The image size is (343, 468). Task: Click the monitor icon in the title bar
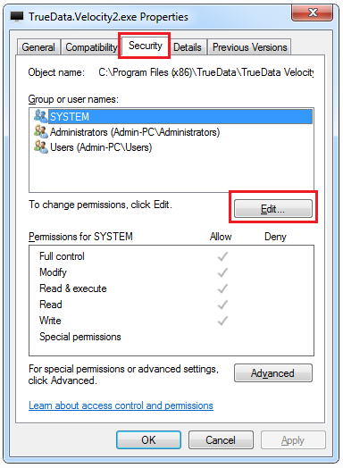[x=17, y=16]
